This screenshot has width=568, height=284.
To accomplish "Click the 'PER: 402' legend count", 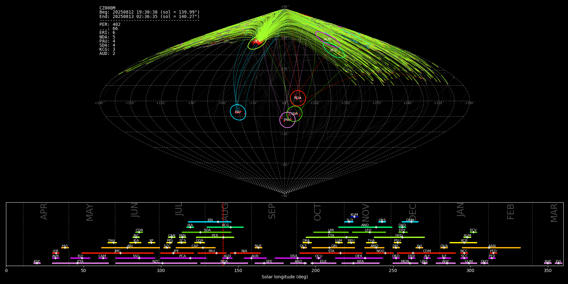I will pyautogui.click(x=110, y=25).
